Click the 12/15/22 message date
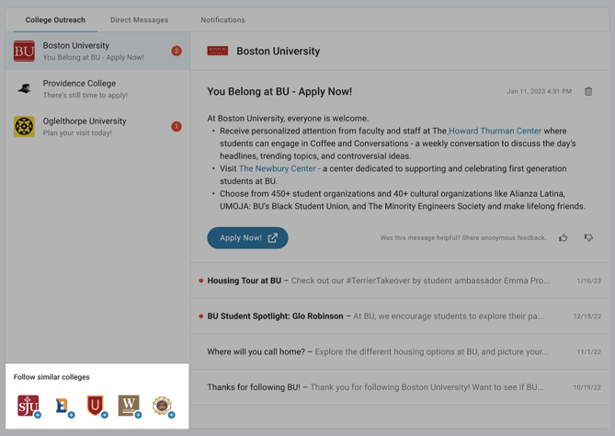This screenshot has width=615, height=436. [587, 316]
